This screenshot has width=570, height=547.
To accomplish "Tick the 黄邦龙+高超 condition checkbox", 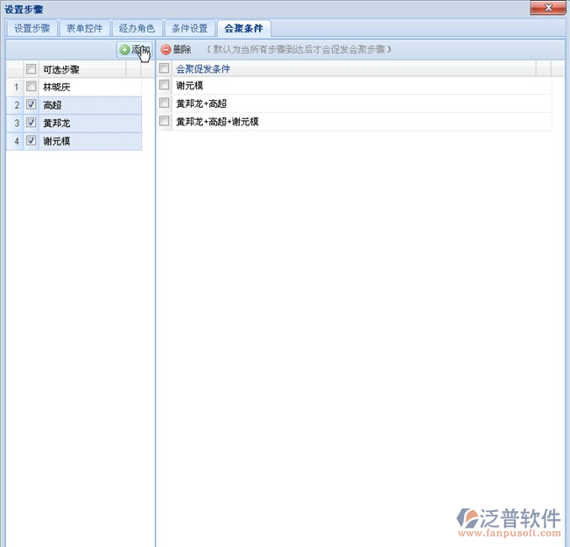I will pyautogui.click(x=164, y=103).
